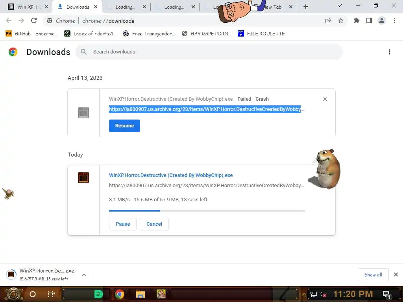Click the 11:20 PM clock
The width and height of the screenshot is (403, 302).
coord(353,294)
